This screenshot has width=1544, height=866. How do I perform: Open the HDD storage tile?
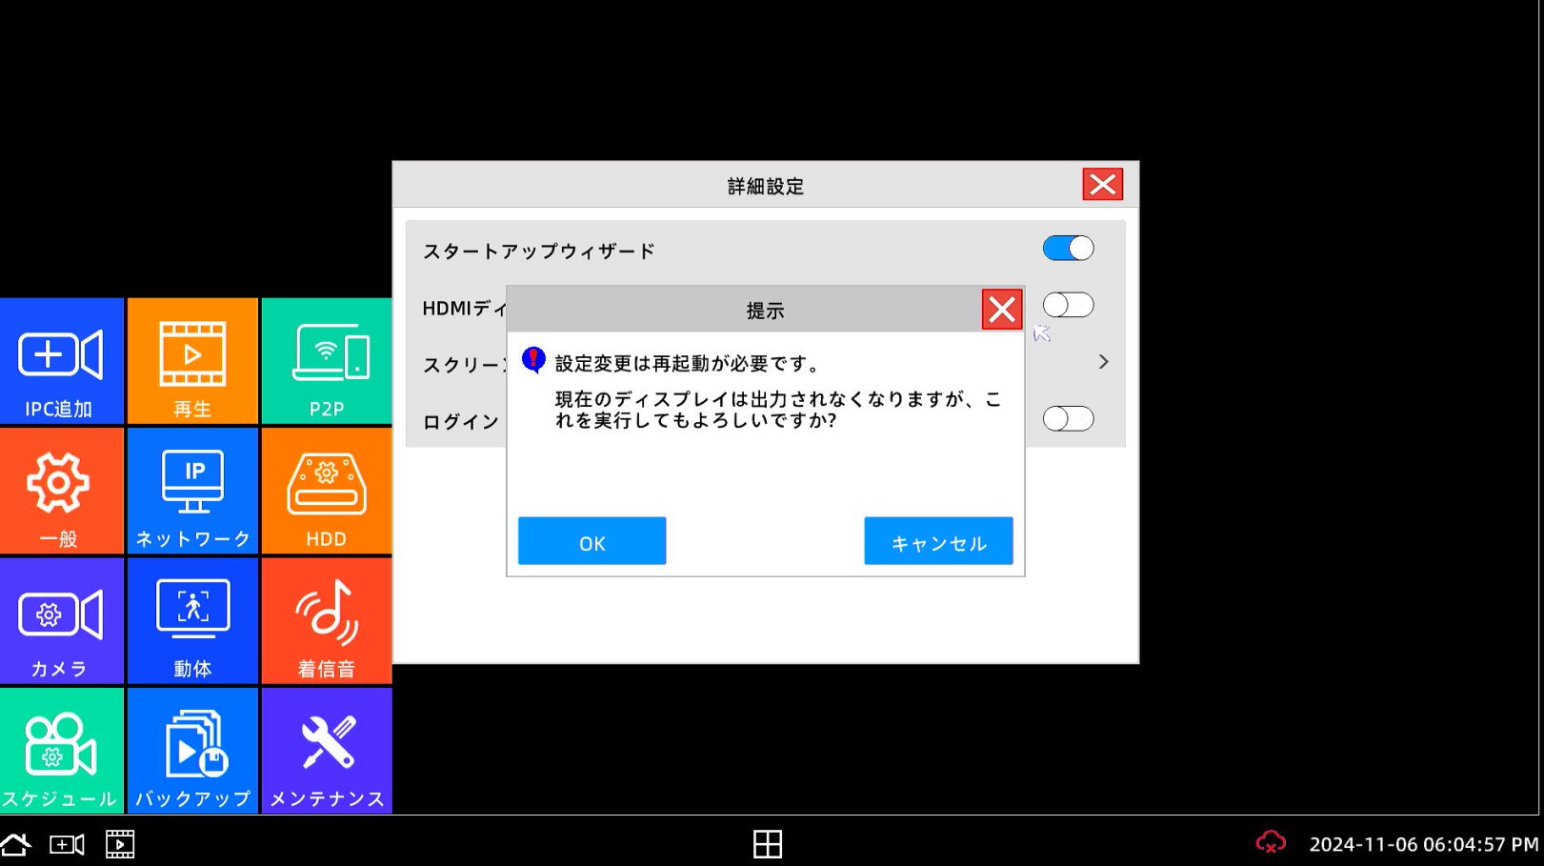pyautogui.click(x=327, y=492)
